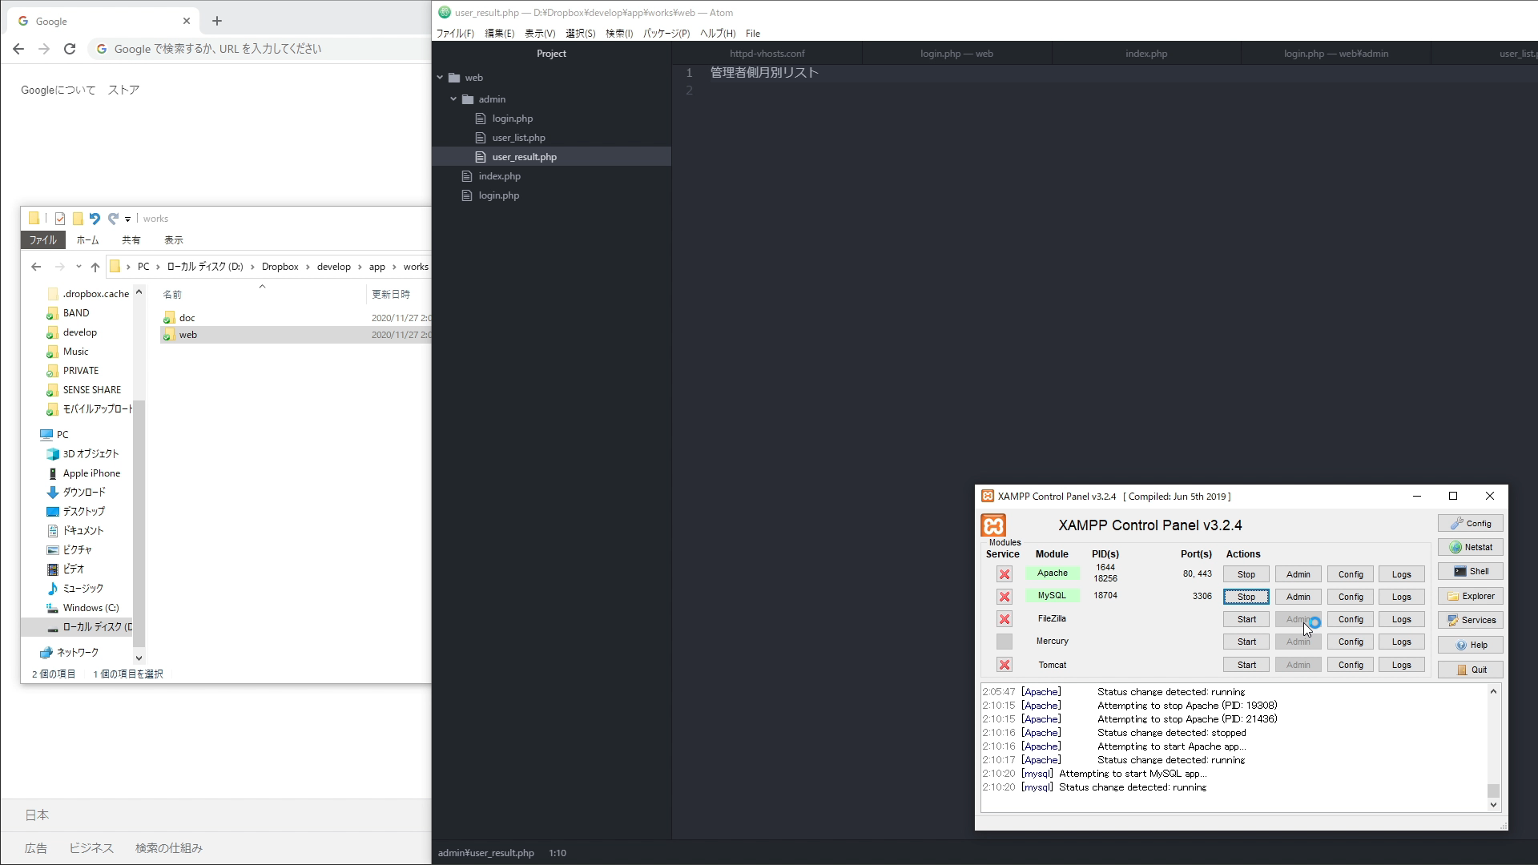Start the Tomcat module
The image size is (1538, 865).
(1246, 665)
